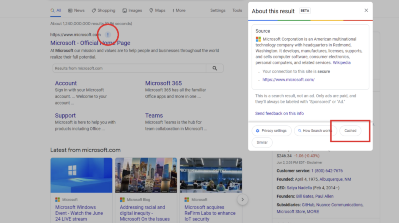Click the three-dot icon beside microsoft.com URL
This screenshot has height=223, width=399.
point(108,35)
